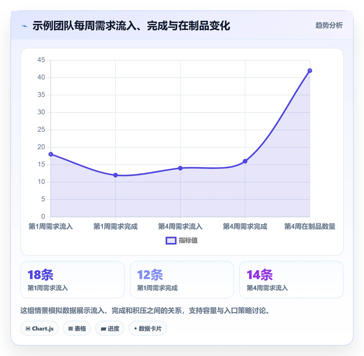Viewport: 364px width, 356px height.
Task: Select the 第4周需求流入 data point on chart
Action: point(180,168)
